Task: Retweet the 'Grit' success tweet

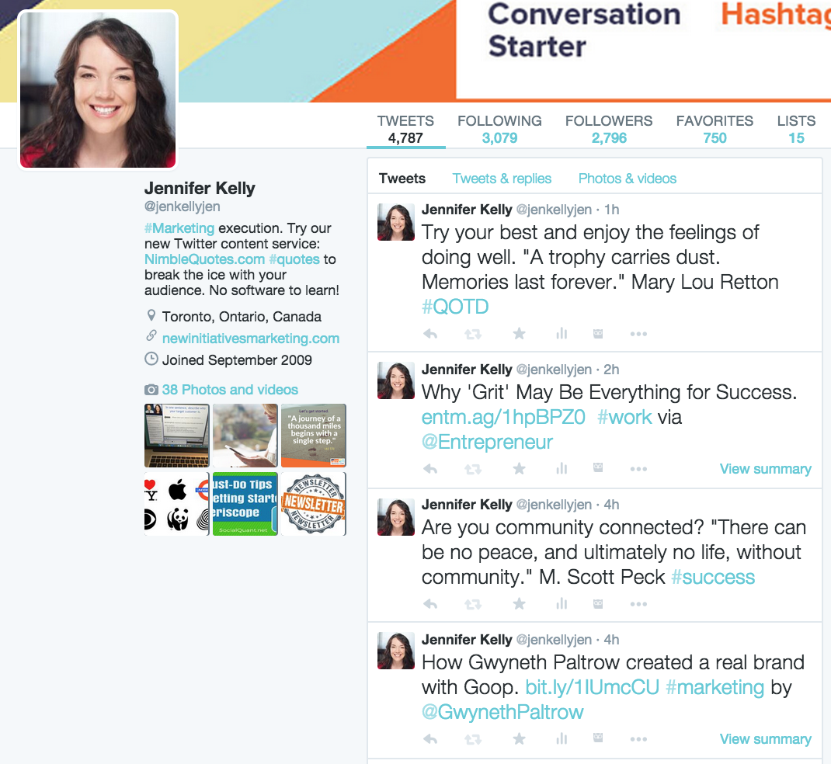Action: point(473,469)
